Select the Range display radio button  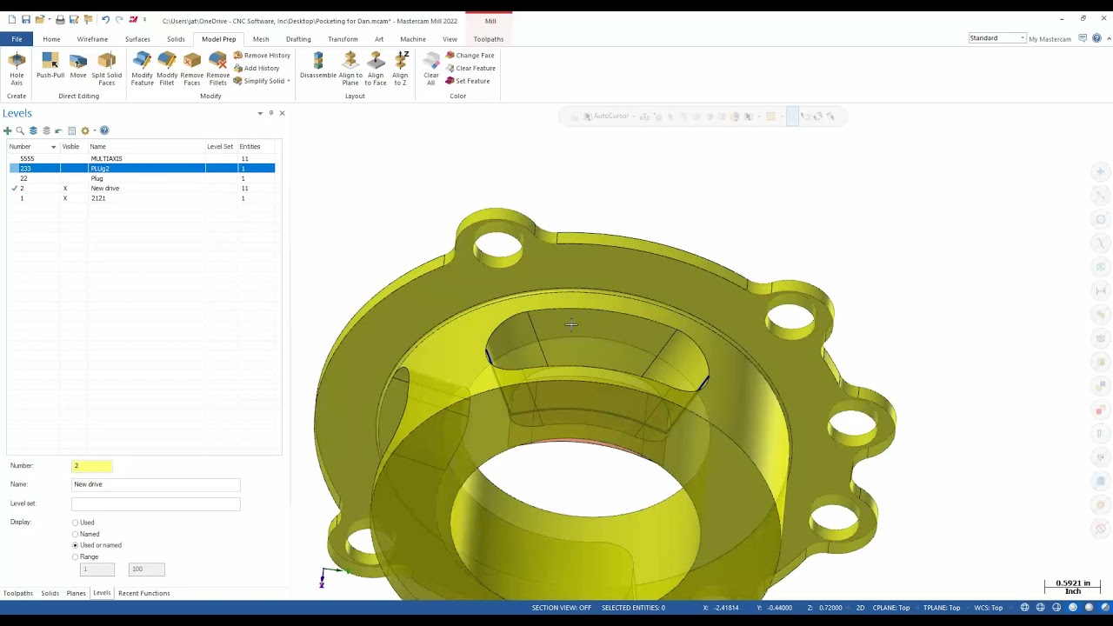coord(75,556)
